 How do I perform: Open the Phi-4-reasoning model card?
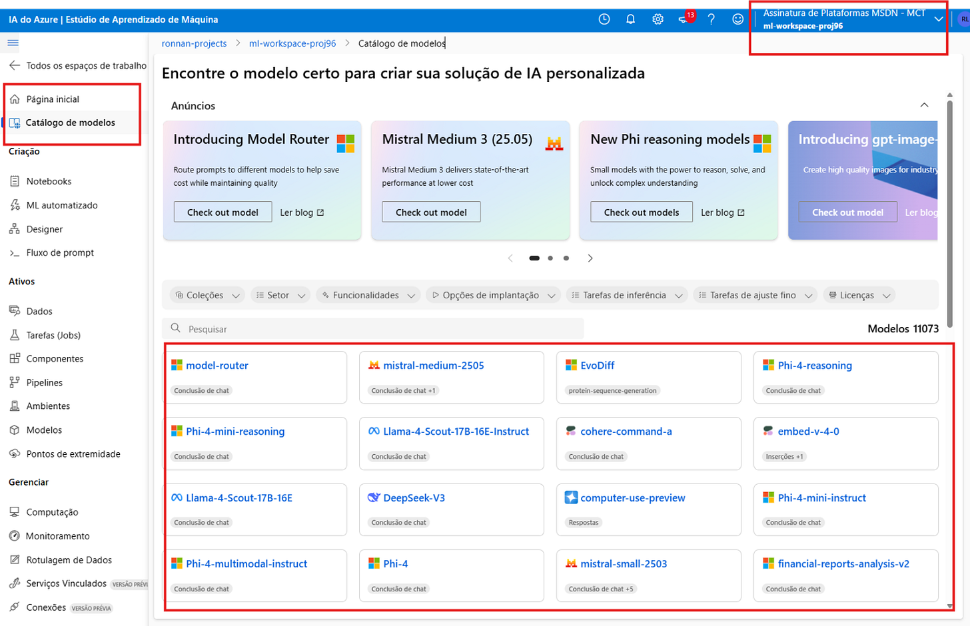846,378
